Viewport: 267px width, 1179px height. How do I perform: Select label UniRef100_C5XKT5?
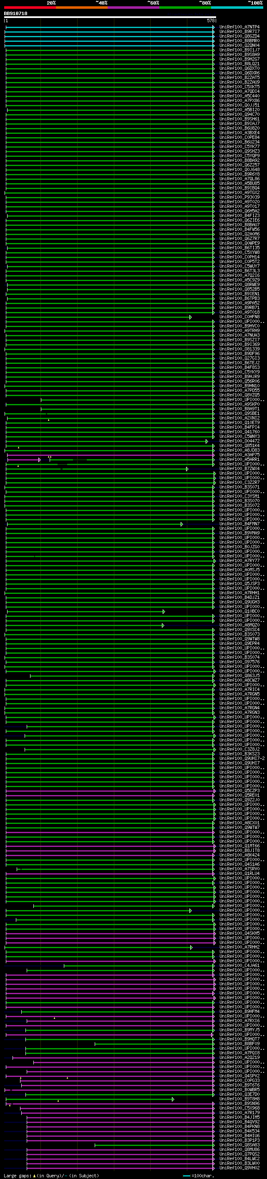(239, 87)
